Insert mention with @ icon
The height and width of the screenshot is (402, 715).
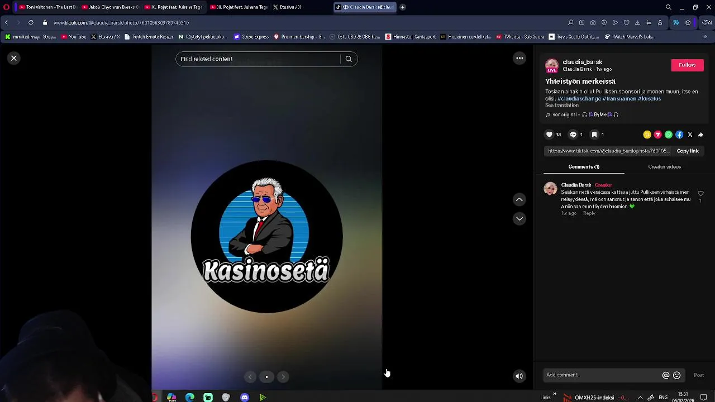click(x=666, y=375)
